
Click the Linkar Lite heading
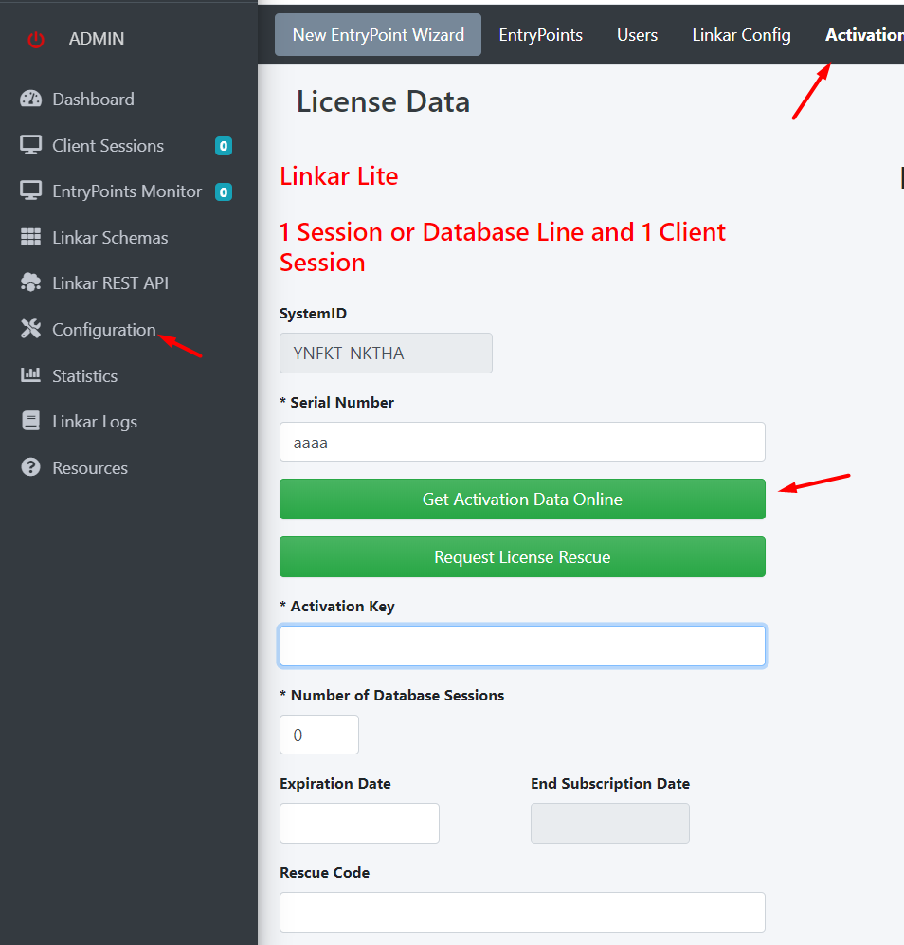click(x=338, y=176)
